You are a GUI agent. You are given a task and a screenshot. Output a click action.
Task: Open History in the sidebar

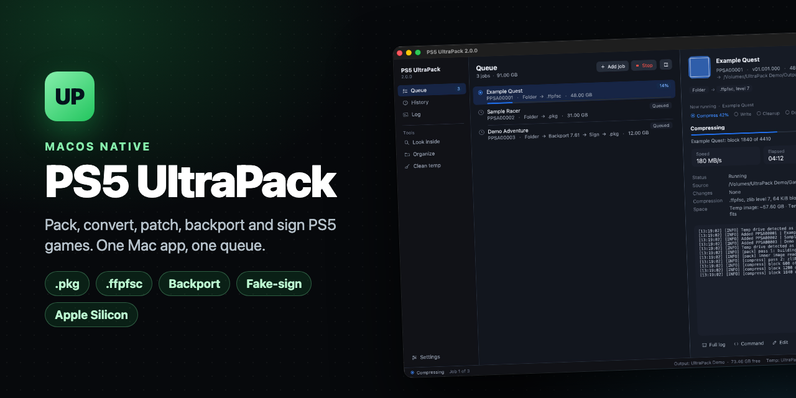(x=432, y=102)
